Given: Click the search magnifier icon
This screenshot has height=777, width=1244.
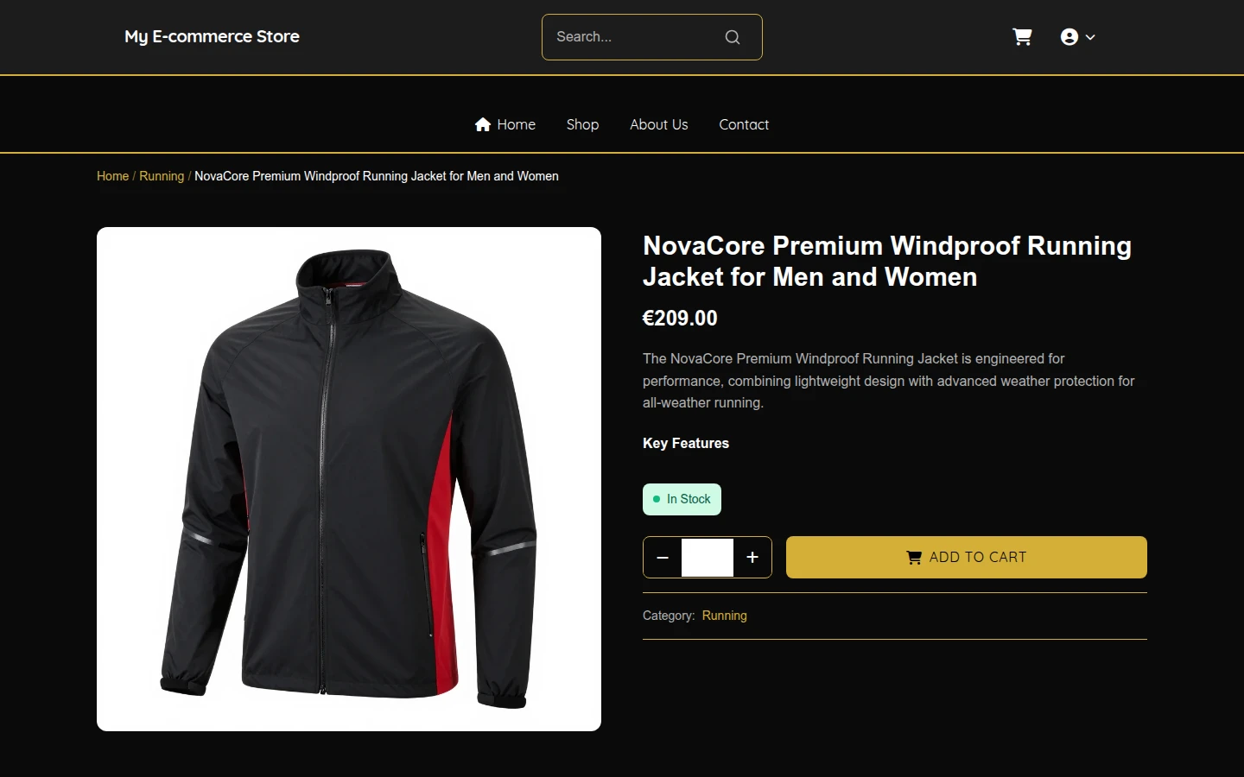Looking at the screenshot, I should 733,37.
